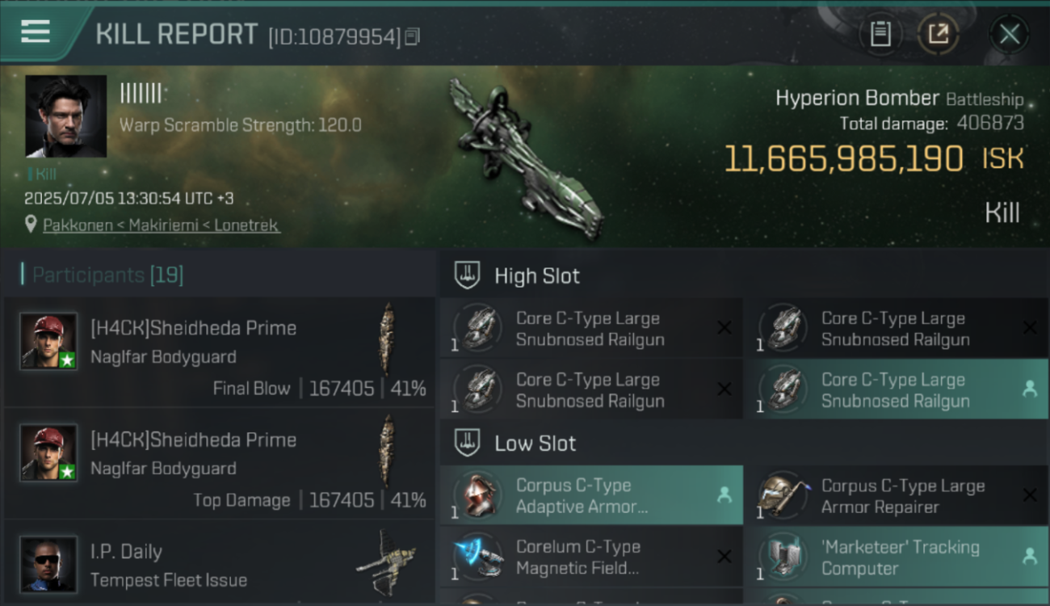Close the Kill Report window
This screenshot has width=1050, height=606.
(x=1009, y=34)
